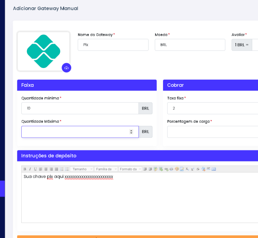Apply superscript formatting
Viewport: 258px width, 238px height.
192,169
